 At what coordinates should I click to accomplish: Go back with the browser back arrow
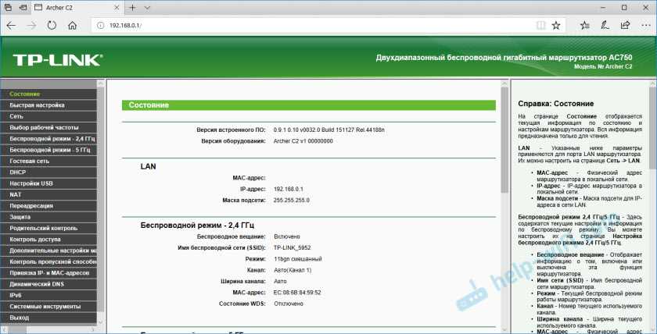pyautogui.click(x=11, y=26)
